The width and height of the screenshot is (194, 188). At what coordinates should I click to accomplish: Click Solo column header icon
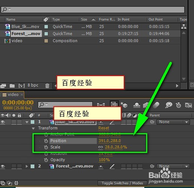click(x=14, y=115)
